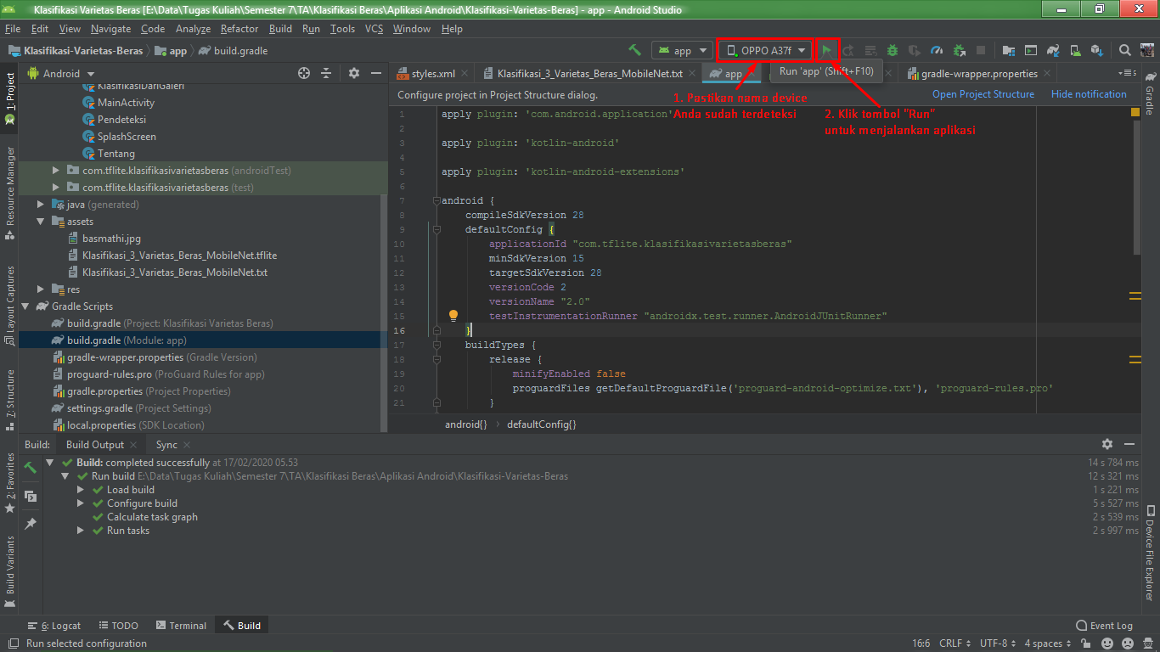1160x652 pixels.
Task: Click the Run Anything toolbar icon
Action: click(x=1030, y=50)
